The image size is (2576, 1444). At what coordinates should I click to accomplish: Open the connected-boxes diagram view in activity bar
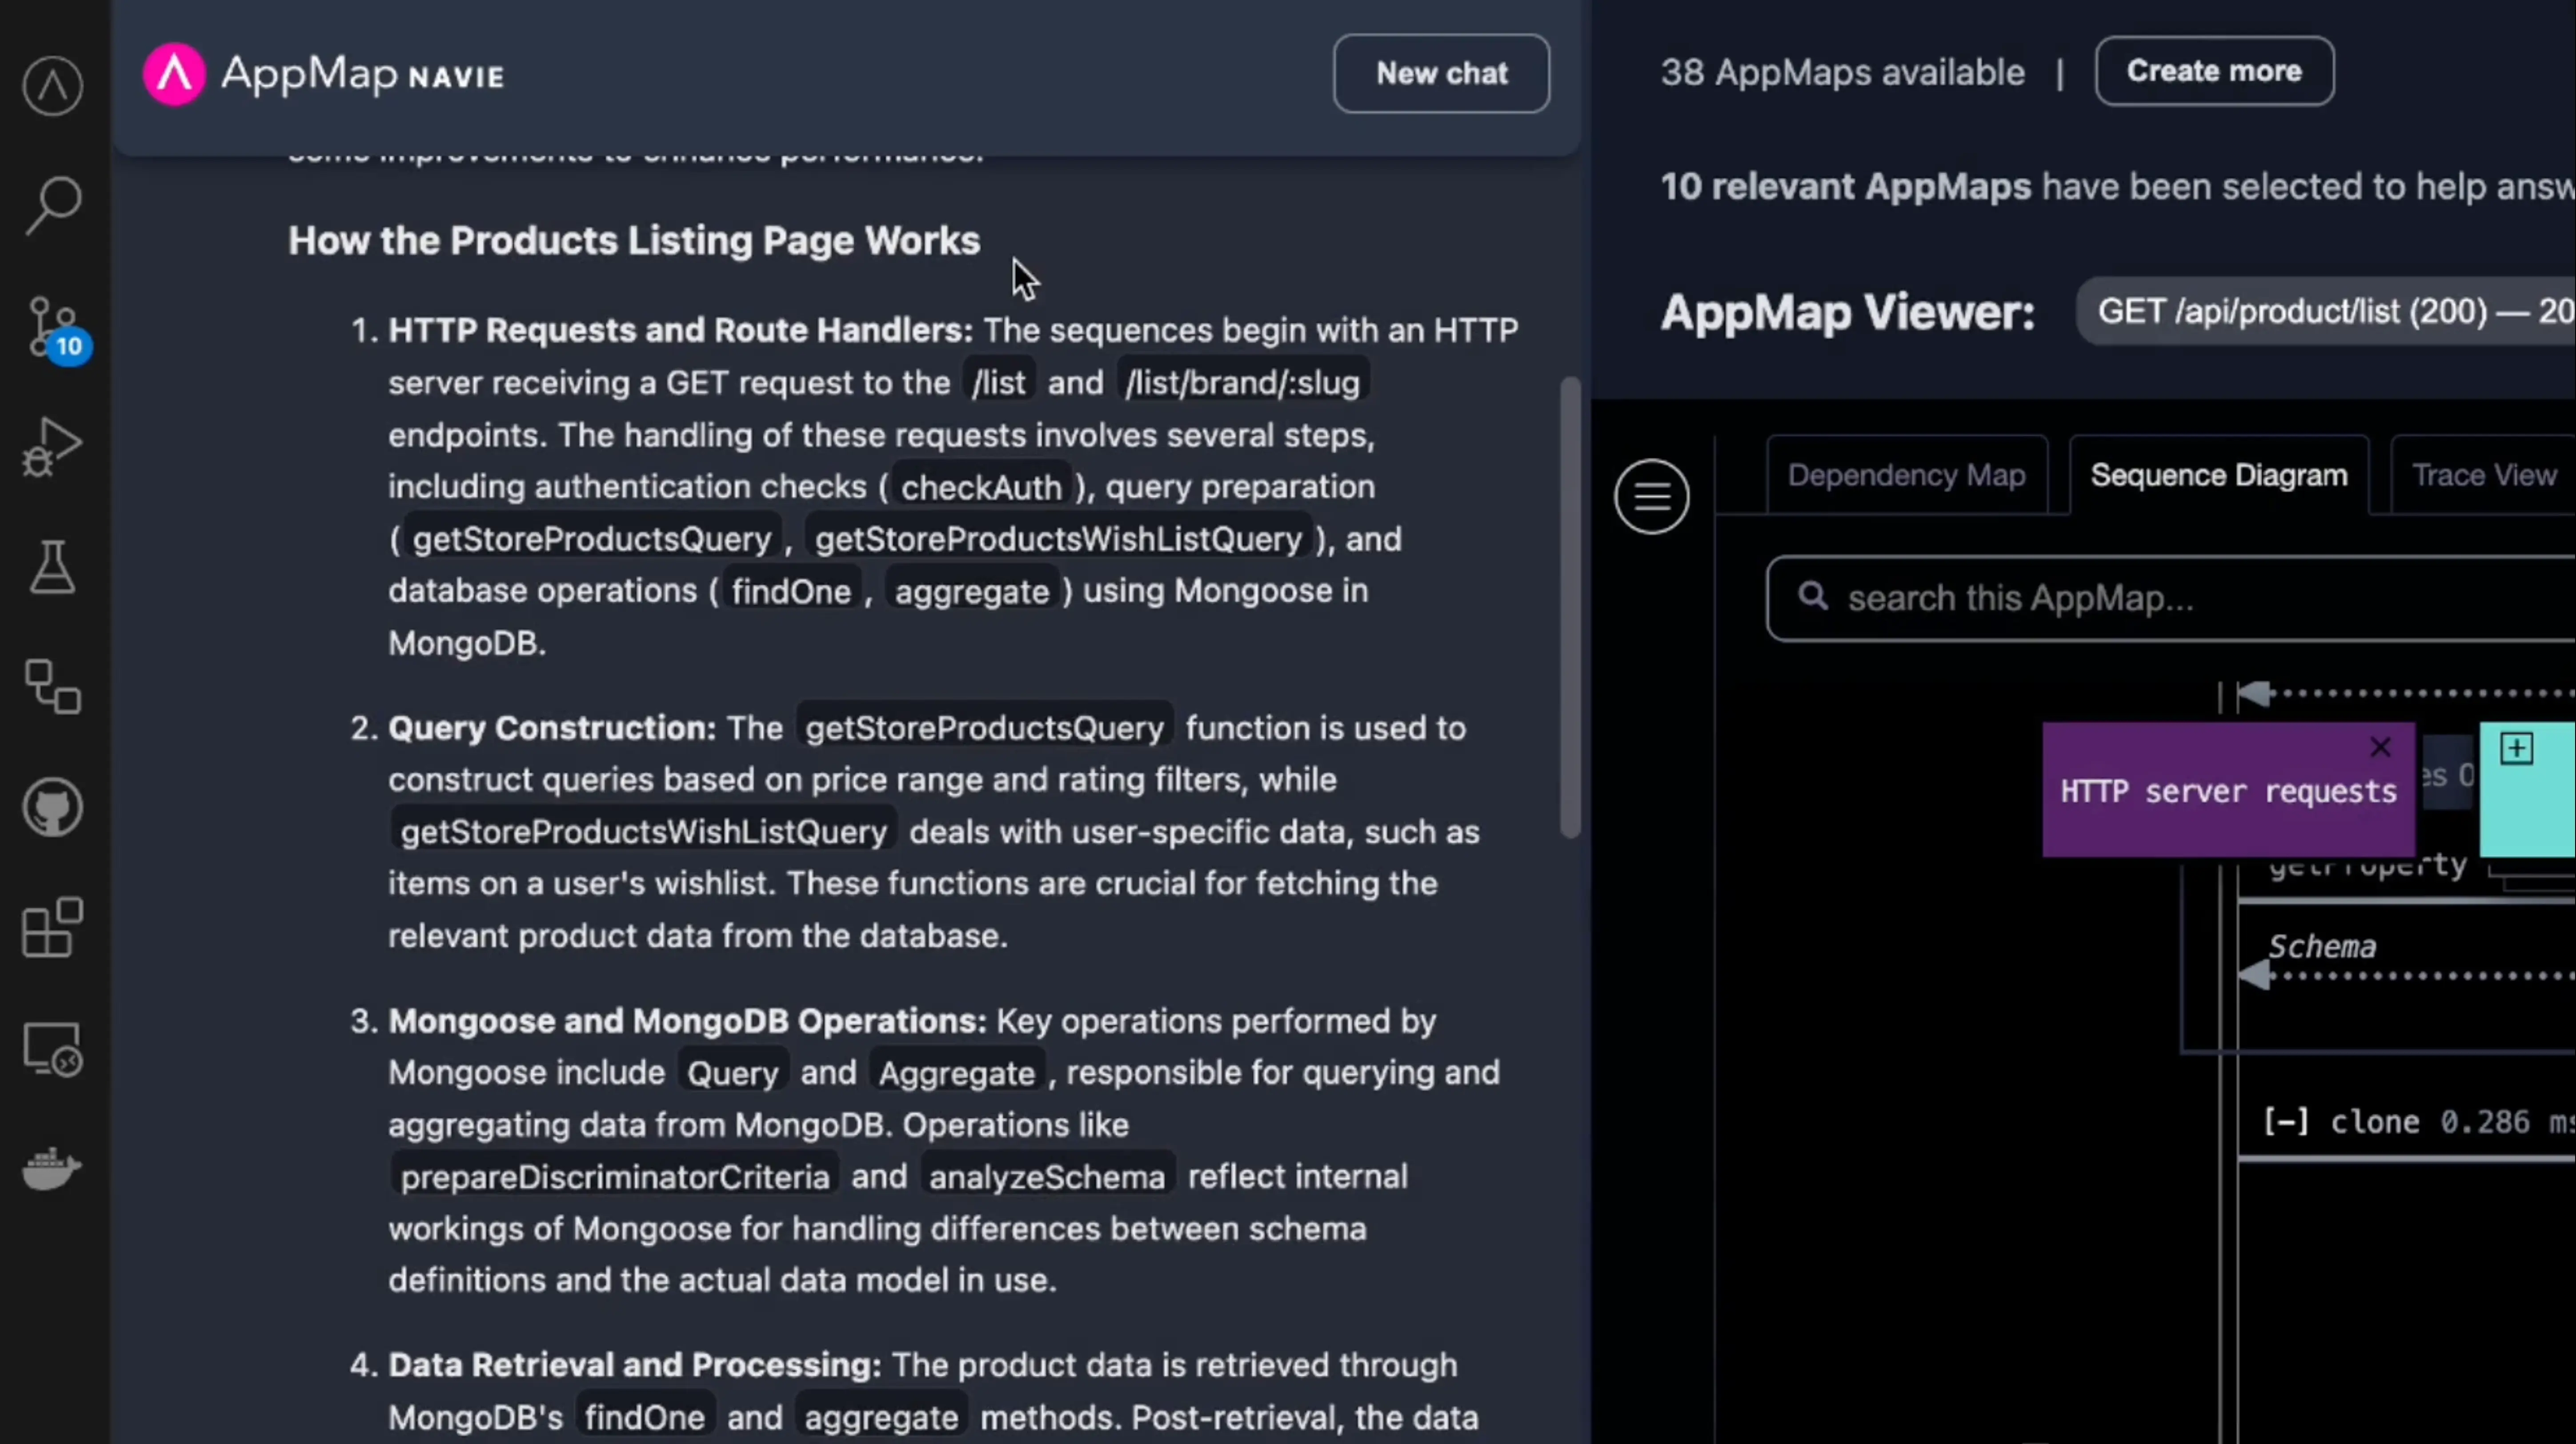(x=52, y=686)
